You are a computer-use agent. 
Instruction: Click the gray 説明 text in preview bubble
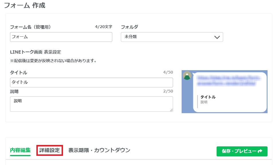tap(204, 102)
